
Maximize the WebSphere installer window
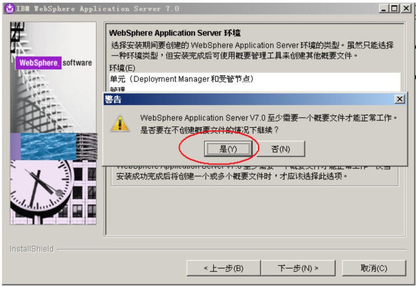click(395, 8)
